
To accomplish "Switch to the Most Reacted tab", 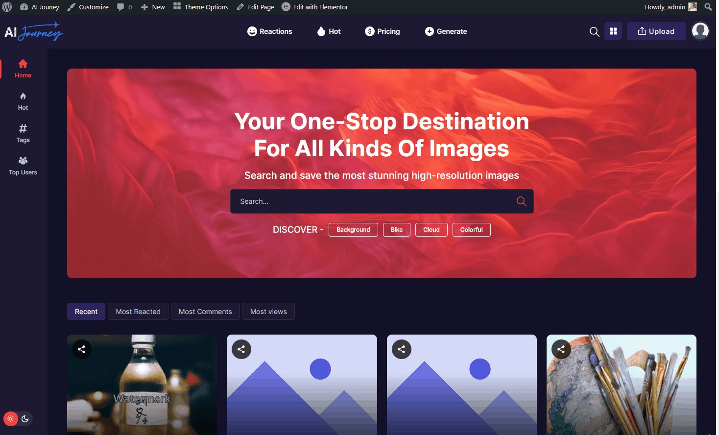I will 138,312.
